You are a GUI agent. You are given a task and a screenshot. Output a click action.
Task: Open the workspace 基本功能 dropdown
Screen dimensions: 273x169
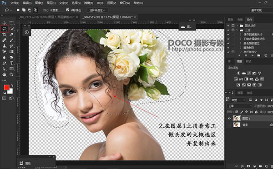[x=261, y=10]
